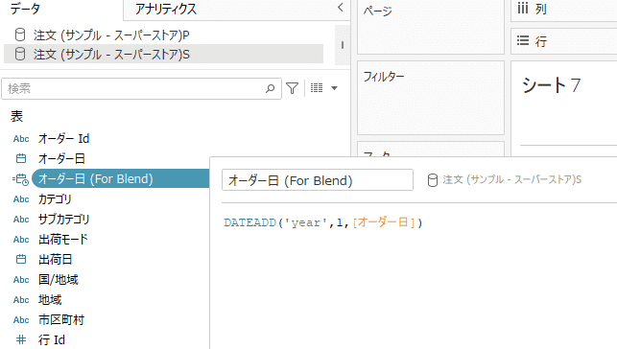Click the DATEADD function in the formula
The height and width of the screenshot is (349, 617).
[250, 222]
